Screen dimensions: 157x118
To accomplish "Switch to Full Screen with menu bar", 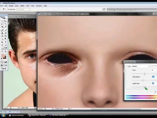I will click(x=4, y=65).
